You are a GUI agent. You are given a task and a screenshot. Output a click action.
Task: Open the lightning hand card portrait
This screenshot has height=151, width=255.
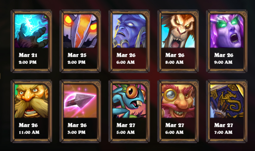point(31,31)
